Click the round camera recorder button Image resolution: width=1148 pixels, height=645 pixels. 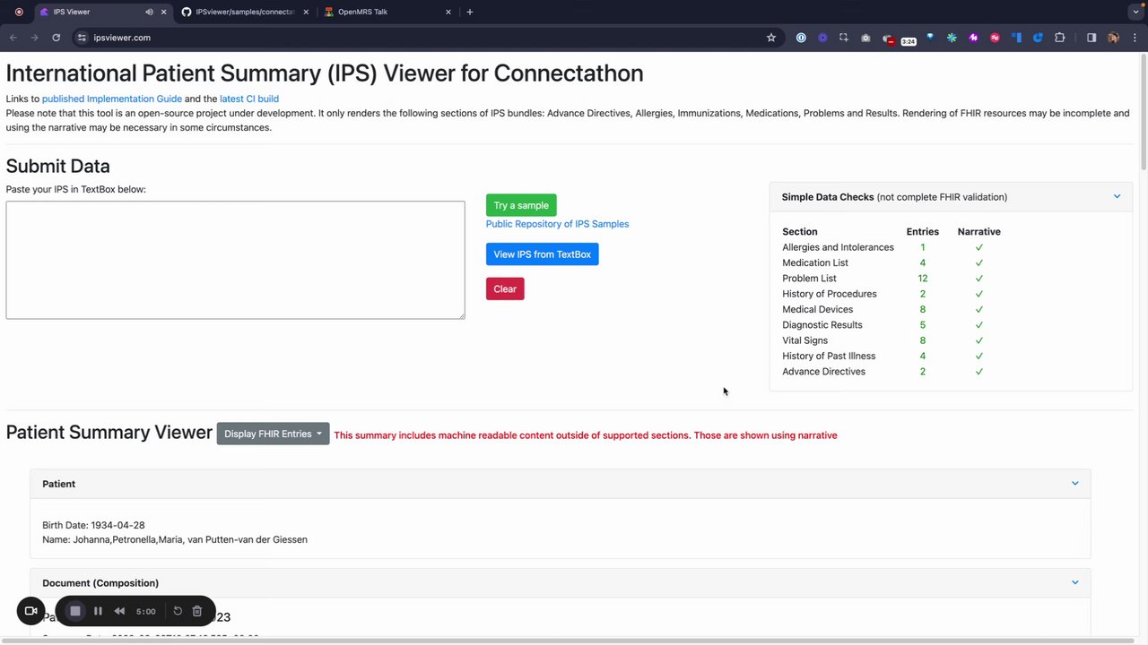pos(30,611)
